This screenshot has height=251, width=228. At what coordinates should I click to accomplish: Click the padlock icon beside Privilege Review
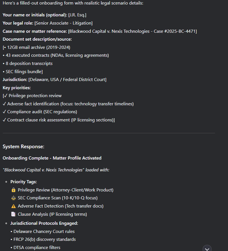click(13, 190)
